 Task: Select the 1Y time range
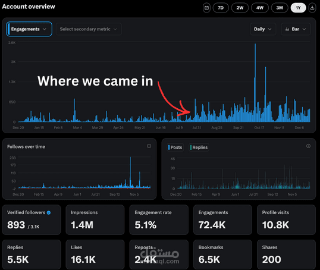tap(298, 8)
